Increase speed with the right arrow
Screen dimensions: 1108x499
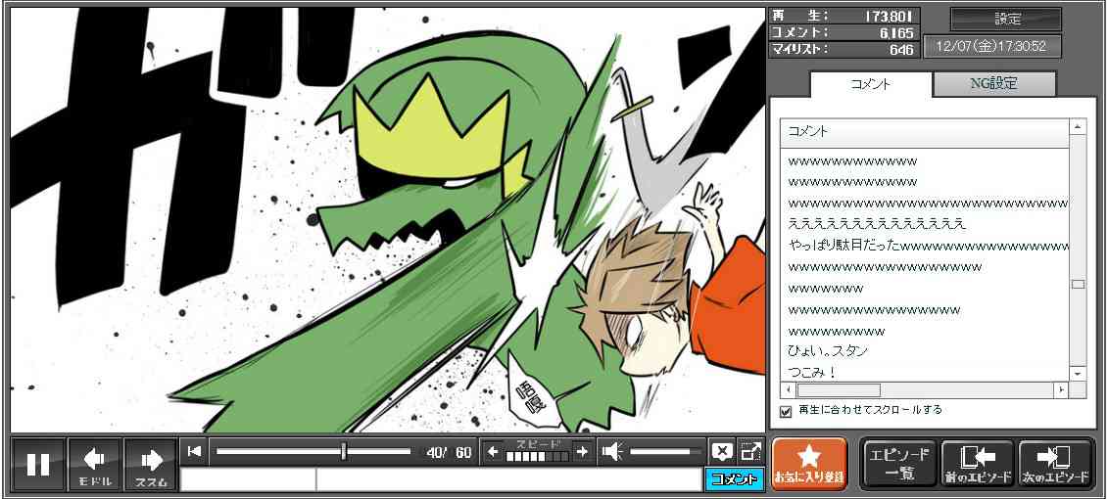pos(582,451)
